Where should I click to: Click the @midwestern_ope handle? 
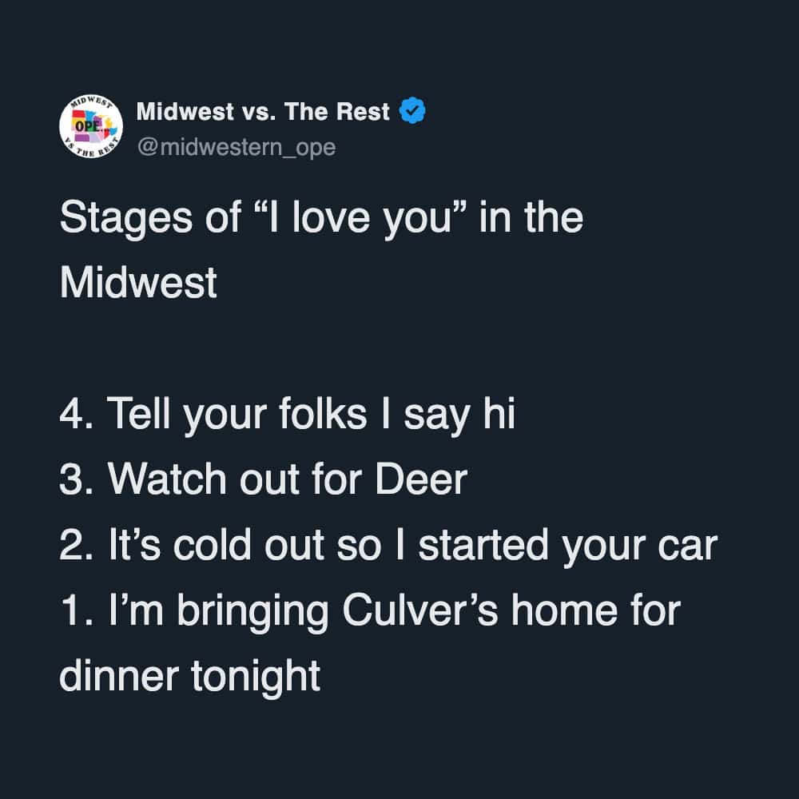[x=236, y=148]
